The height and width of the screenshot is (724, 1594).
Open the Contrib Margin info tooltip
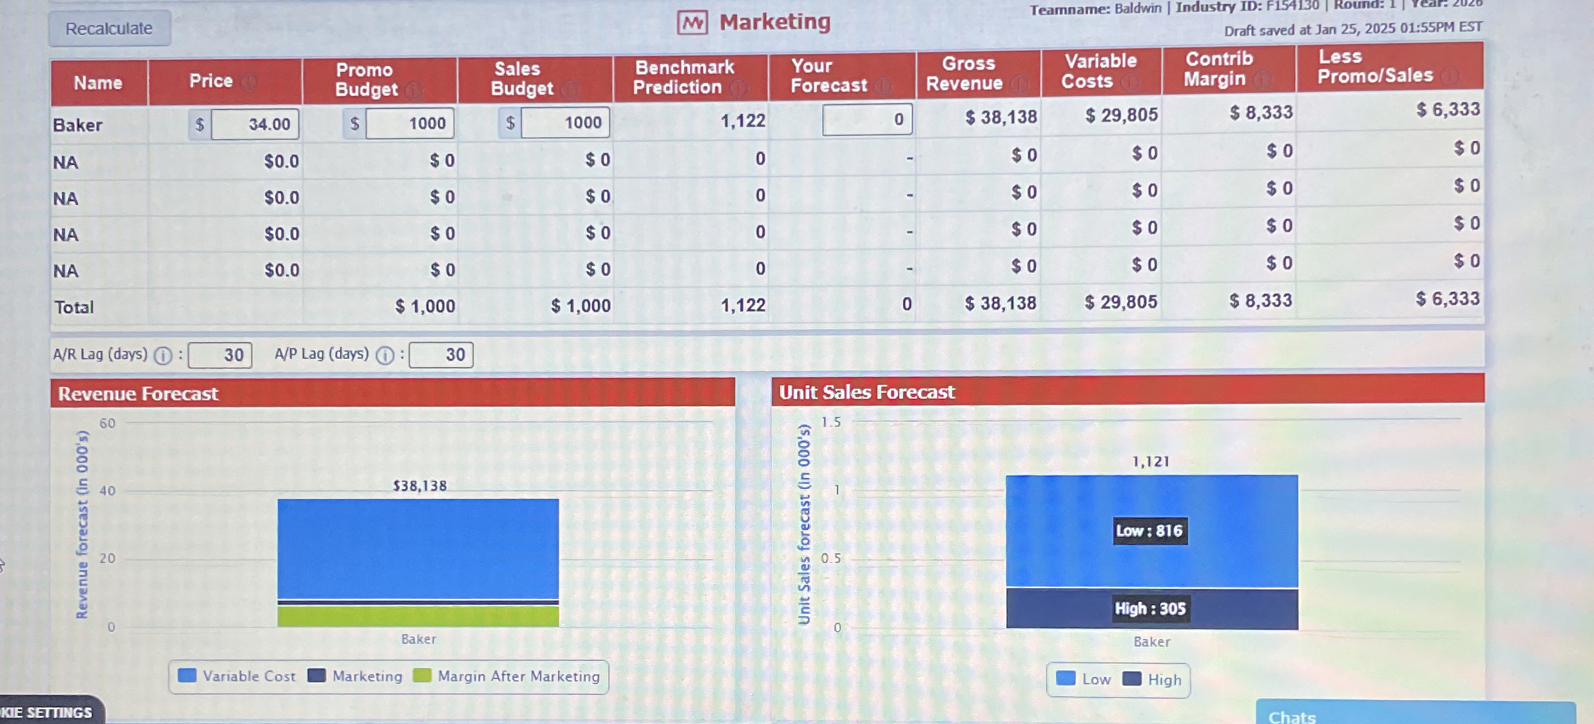click(x=1261, y=79)
